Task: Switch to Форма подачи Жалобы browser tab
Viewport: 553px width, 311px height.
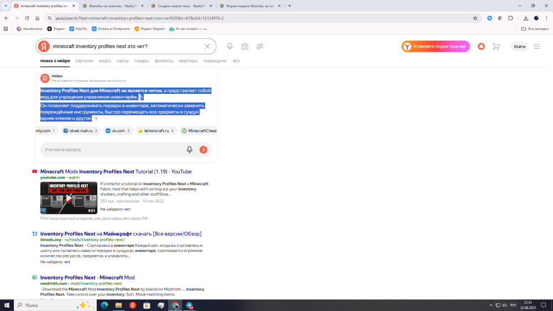Action: 250,6
